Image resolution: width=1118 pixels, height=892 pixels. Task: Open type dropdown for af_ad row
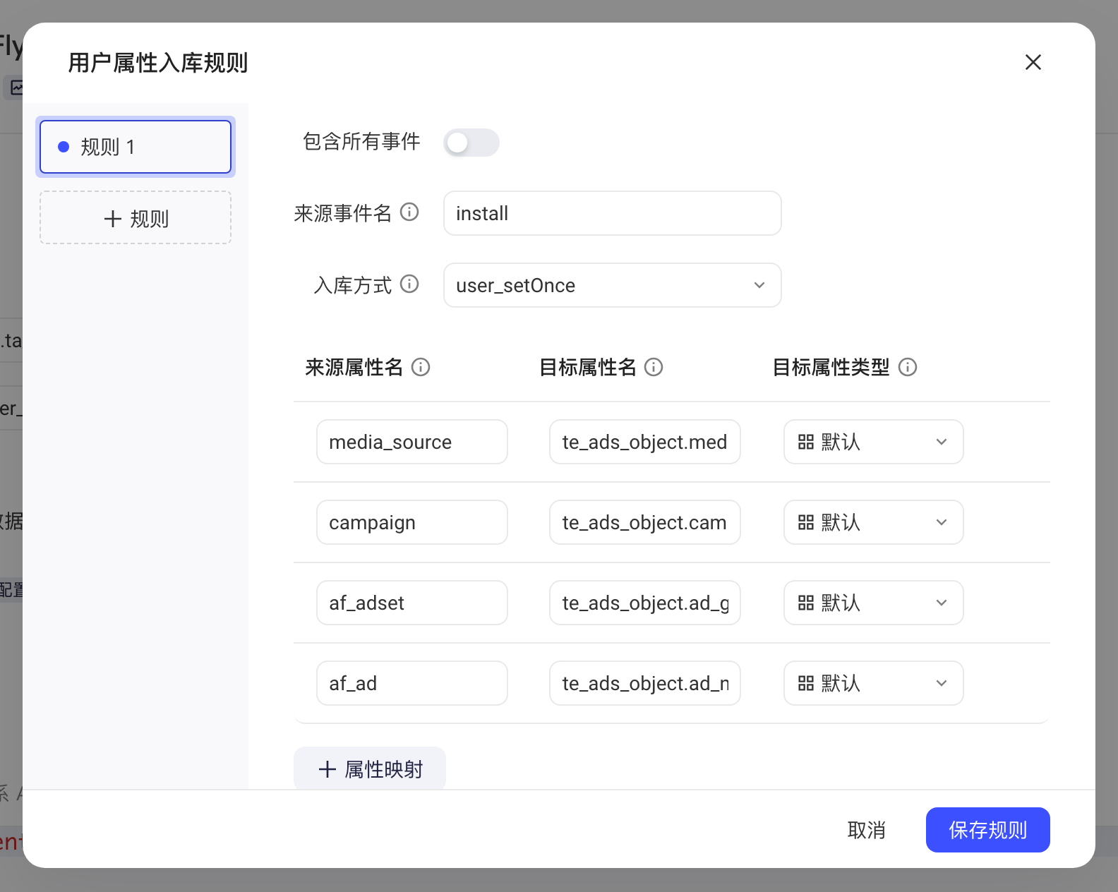pyautogui.click(x=874, y=683)
